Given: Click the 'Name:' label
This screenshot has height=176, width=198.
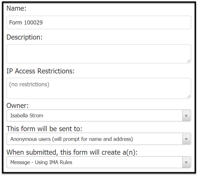Looking at the screenshot, I should (x=16, y=8).
